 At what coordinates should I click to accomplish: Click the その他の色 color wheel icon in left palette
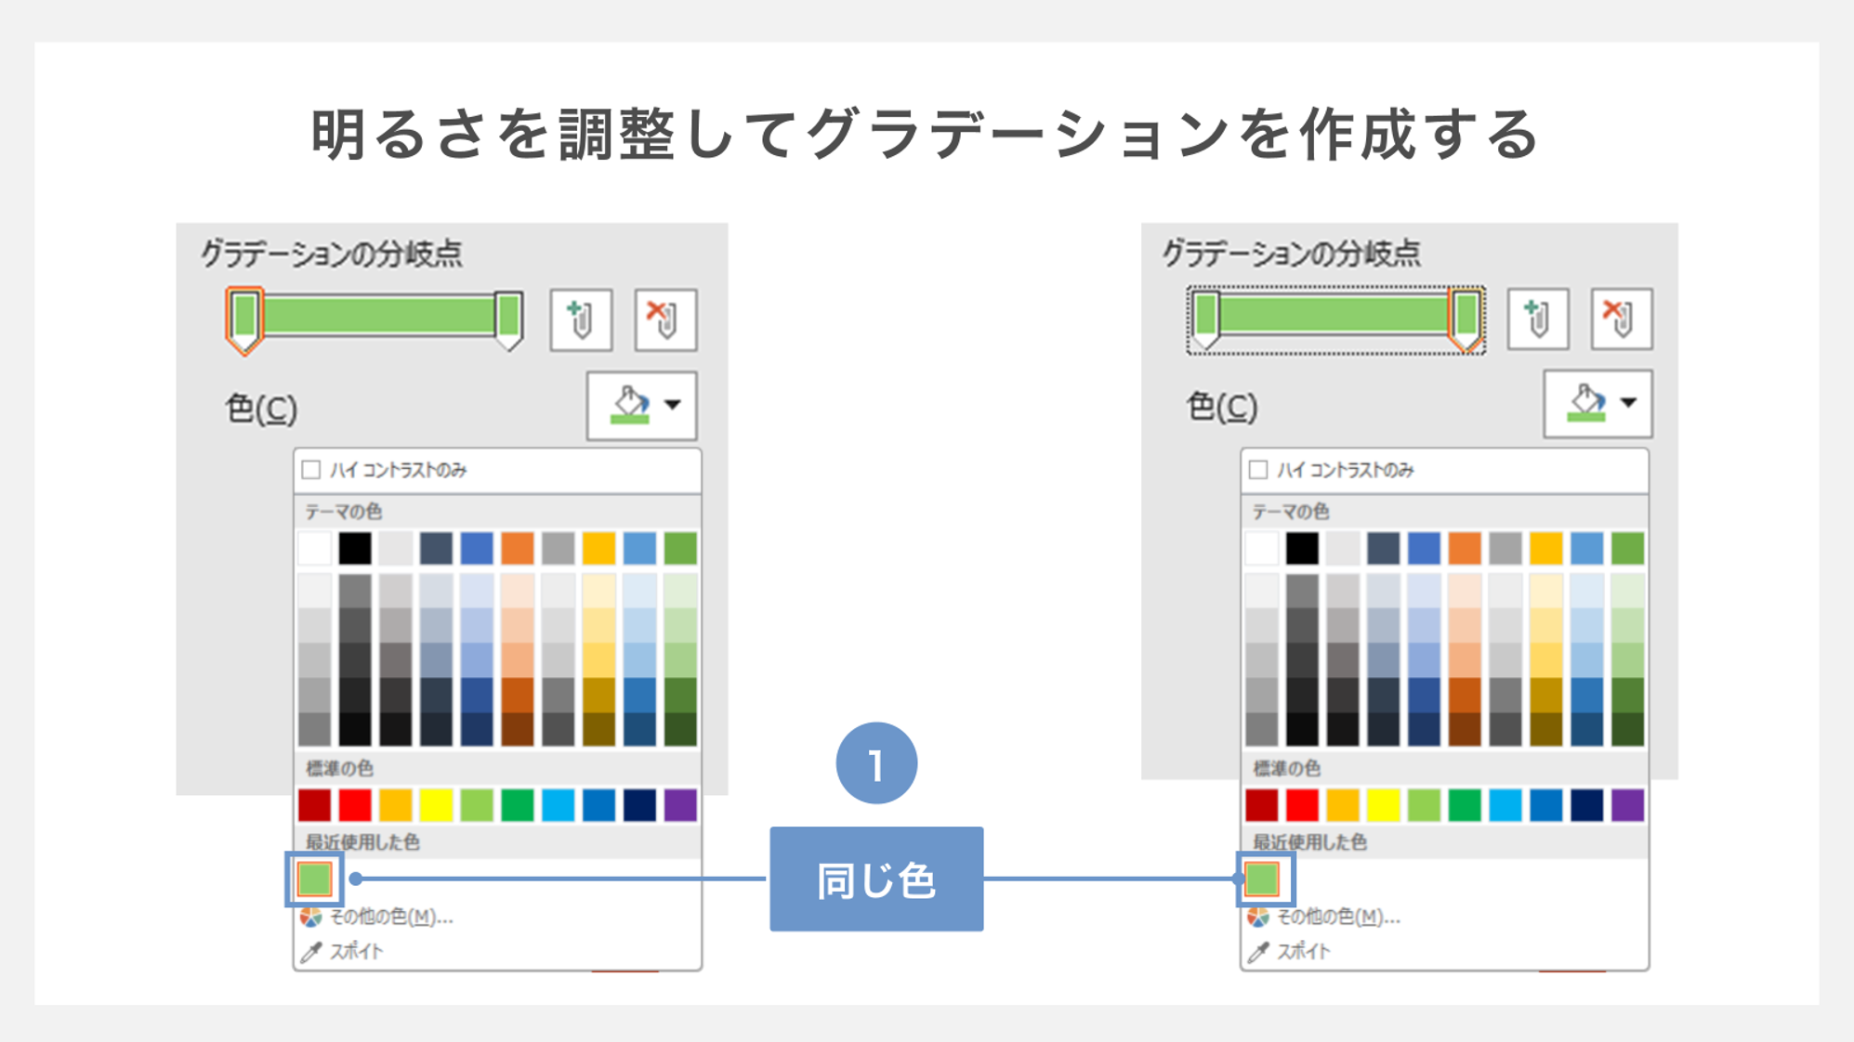(x=310, y=918)
